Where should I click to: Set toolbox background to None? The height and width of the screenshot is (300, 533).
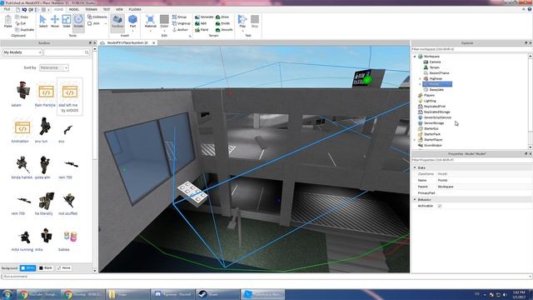64,268
